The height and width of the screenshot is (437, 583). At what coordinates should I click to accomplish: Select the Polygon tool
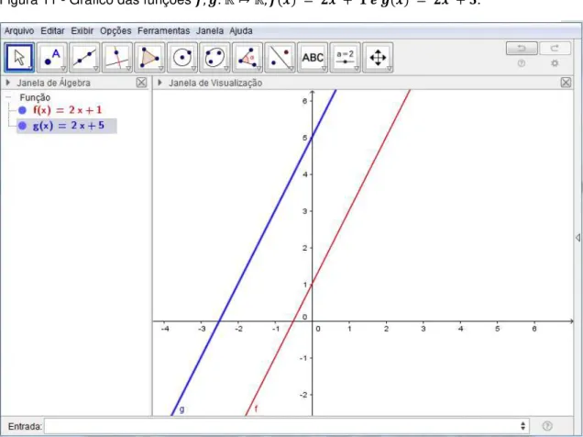(x=149, y=57)
